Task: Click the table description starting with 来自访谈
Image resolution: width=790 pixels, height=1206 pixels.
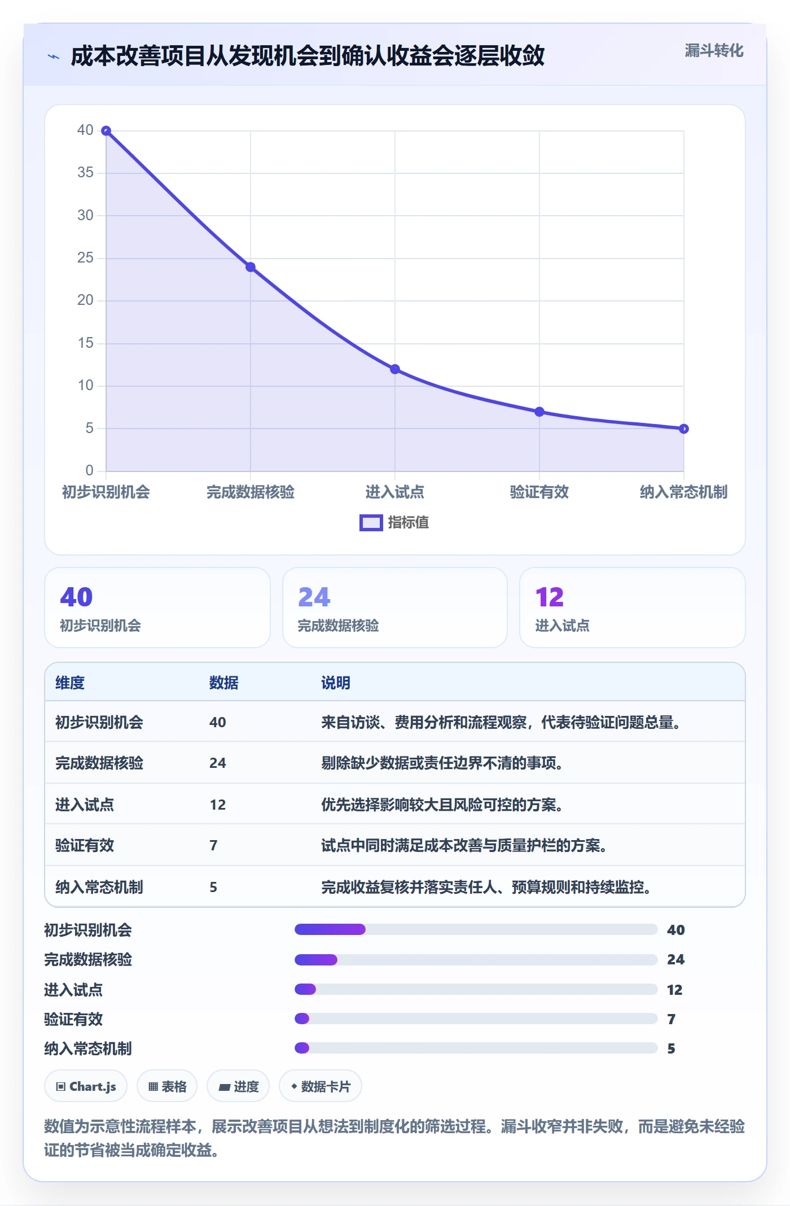Action: 501,722
